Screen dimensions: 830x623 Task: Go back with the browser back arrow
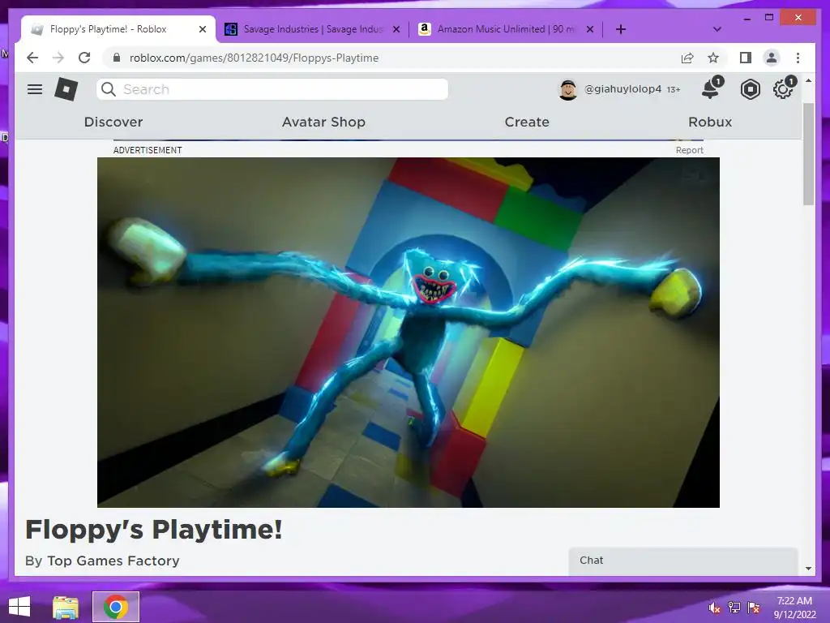[32, 58]
